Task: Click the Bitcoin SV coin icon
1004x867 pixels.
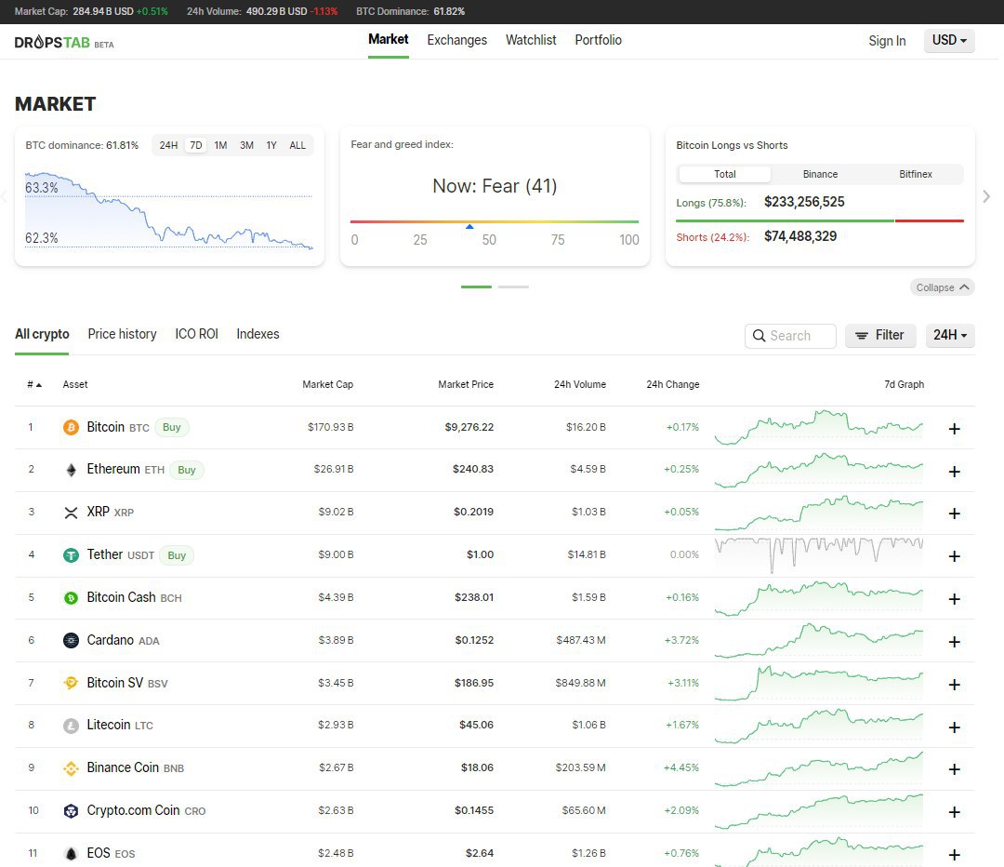Action: (71, 683)
